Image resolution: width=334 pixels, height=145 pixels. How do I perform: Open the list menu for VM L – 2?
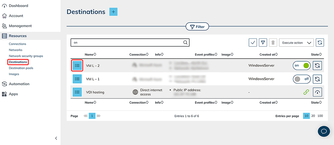pyautogui.click(x=77, y=65)
